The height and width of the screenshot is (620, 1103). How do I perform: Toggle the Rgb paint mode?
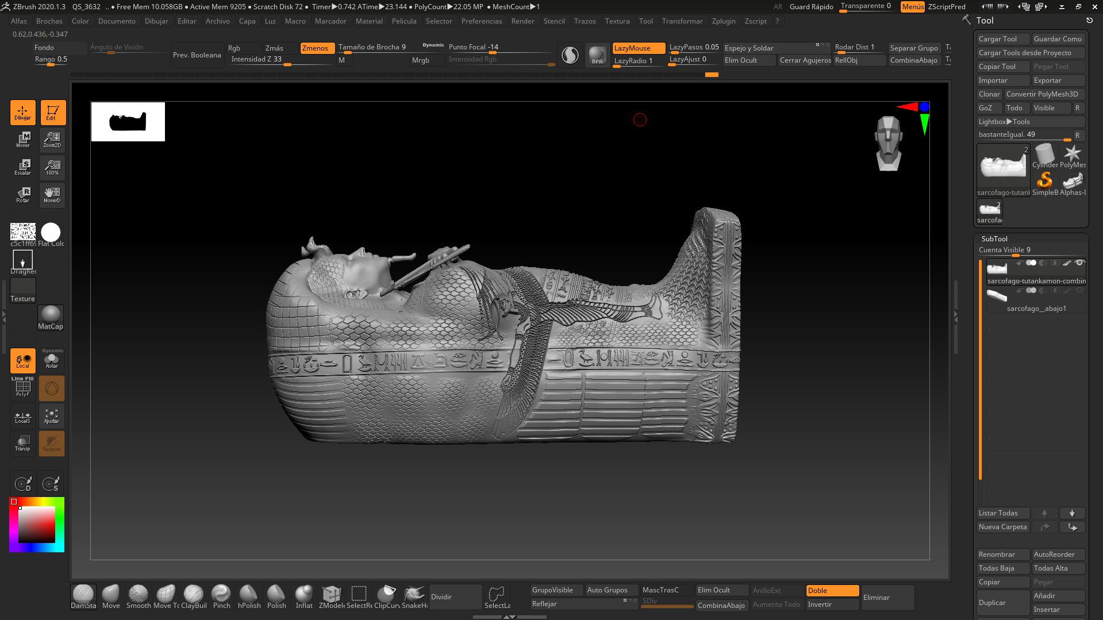(243, 48)
